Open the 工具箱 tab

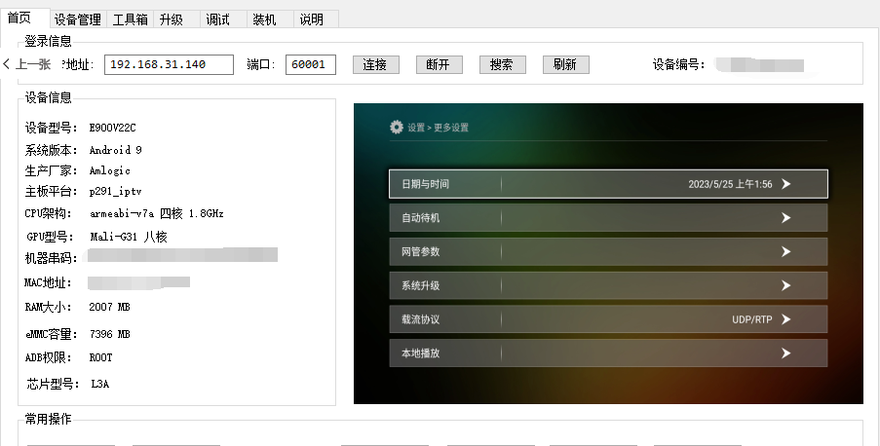pyautogui.click(x=131, y=19)
